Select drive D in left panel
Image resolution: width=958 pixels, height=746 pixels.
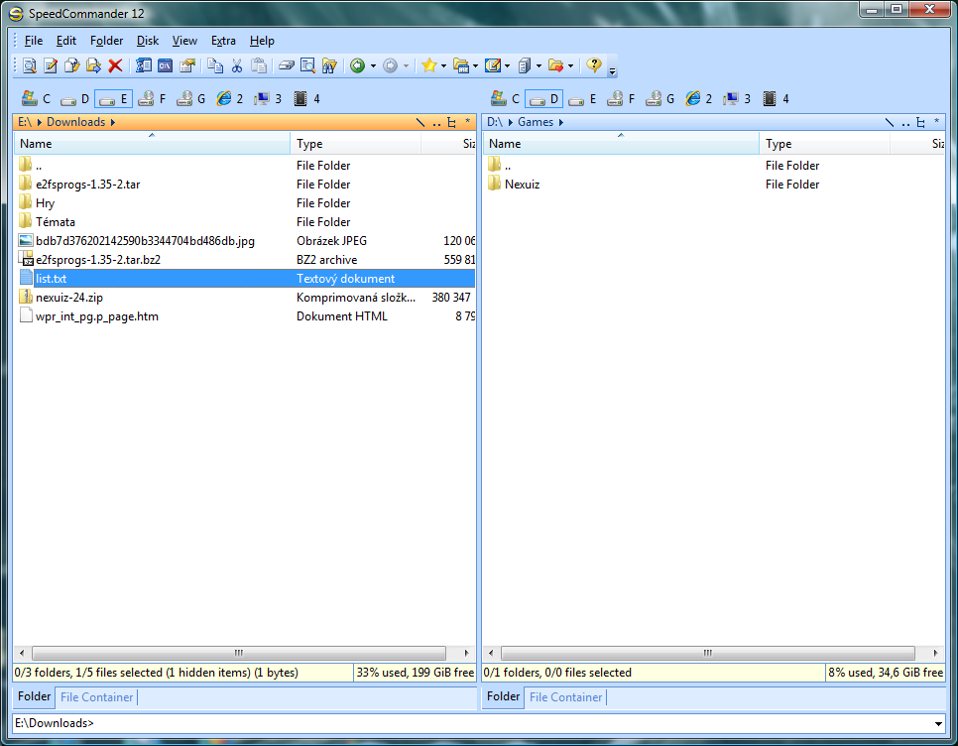click(75, 98)
